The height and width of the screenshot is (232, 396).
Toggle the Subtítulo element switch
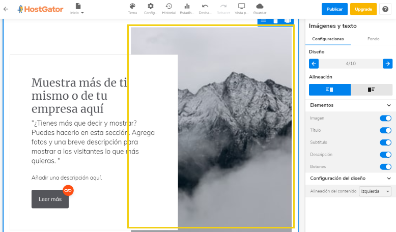coord(385,142)
